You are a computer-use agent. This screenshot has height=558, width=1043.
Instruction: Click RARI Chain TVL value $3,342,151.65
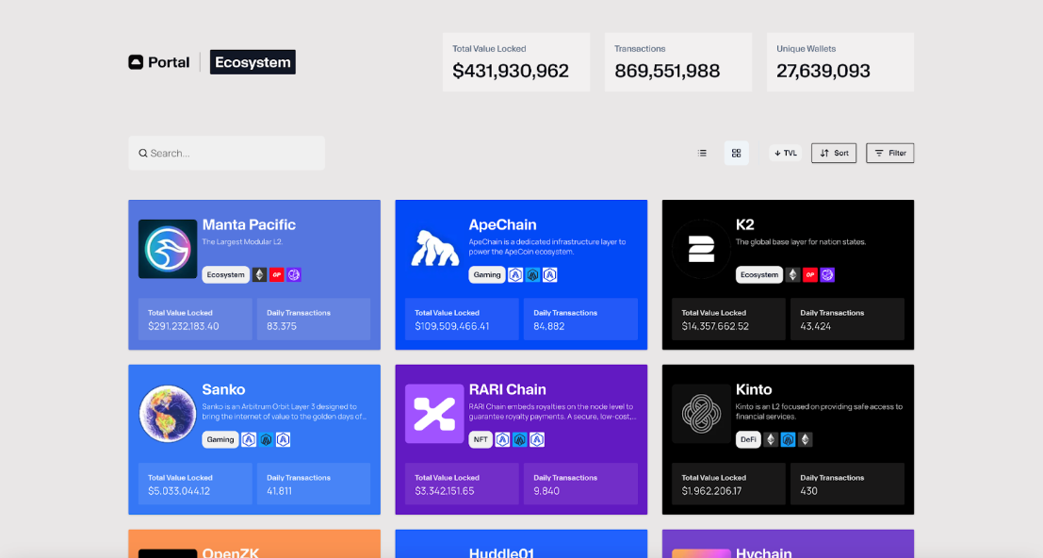coord(445,491)
